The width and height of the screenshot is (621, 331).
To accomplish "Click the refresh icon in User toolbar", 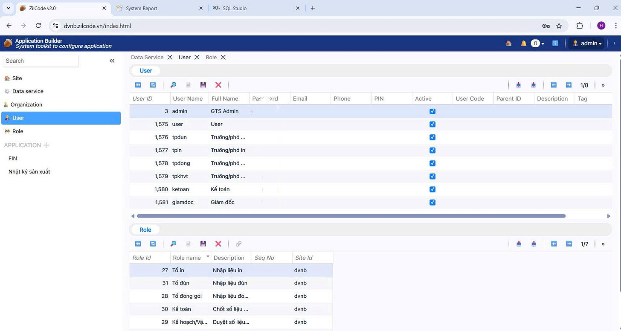I will (x=153, y=85).
